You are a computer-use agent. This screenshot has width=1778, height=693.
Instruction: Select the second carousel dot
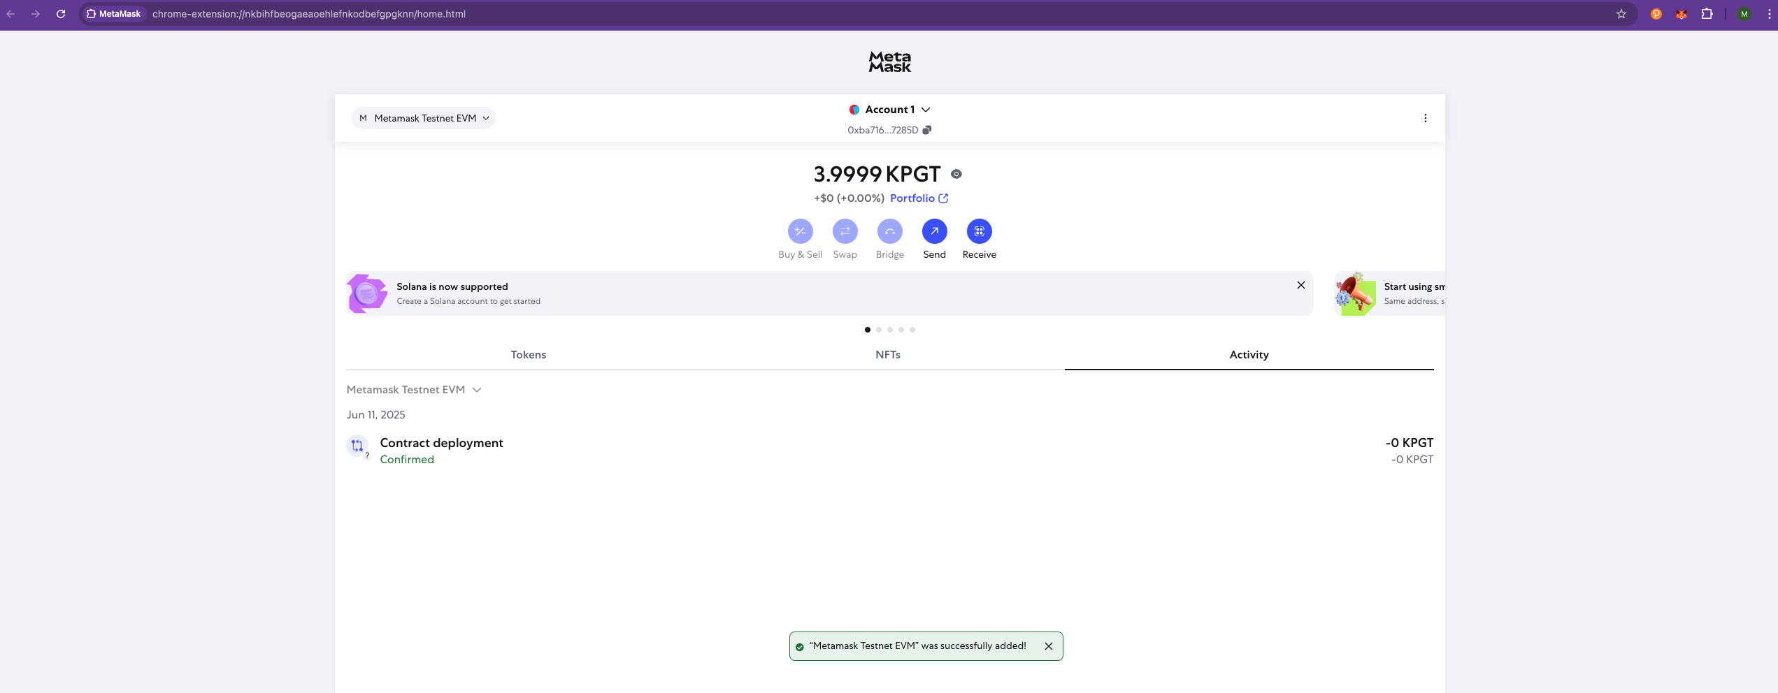[878, 330]
